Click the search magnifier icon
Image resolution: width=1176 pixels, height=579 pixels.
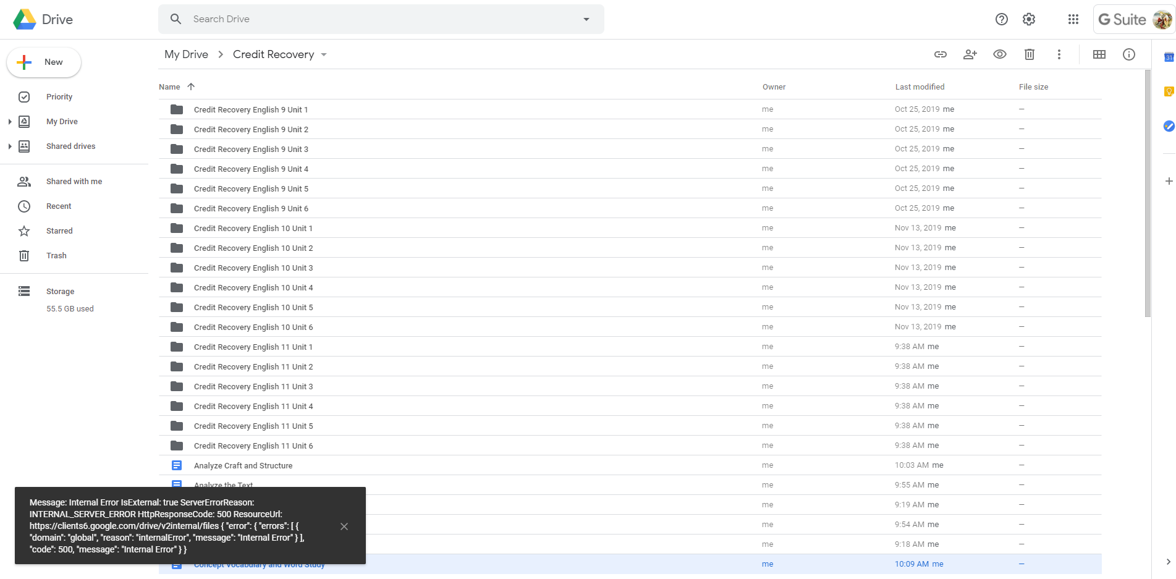pyautogui.click(x=176, y=19)
